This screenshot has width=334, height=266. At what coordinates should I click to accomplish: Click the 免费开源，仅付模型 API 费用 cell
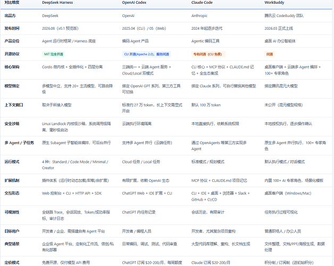pyautogui.click(x=66, y=263)
